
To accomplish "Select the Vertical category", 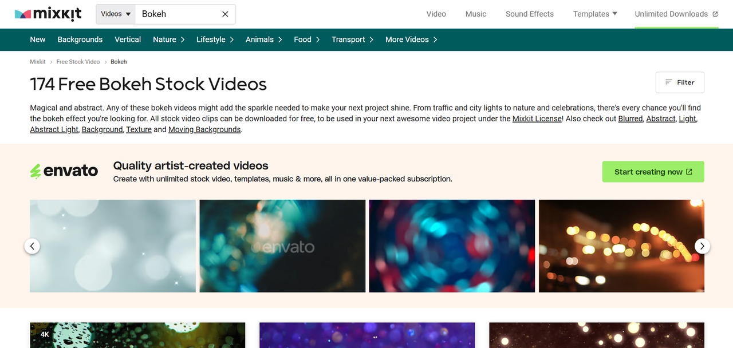I will pos(128,39).
